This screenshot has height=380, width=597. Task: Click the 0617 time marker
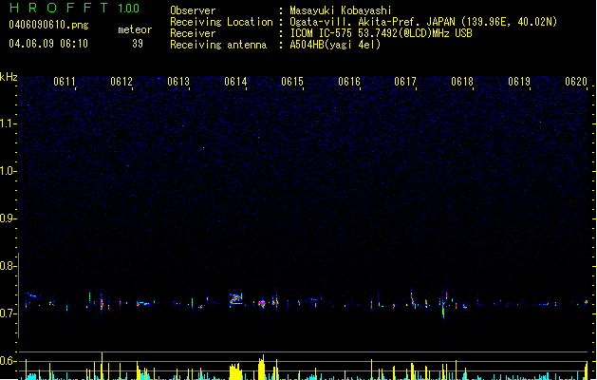tap(405, 82)
